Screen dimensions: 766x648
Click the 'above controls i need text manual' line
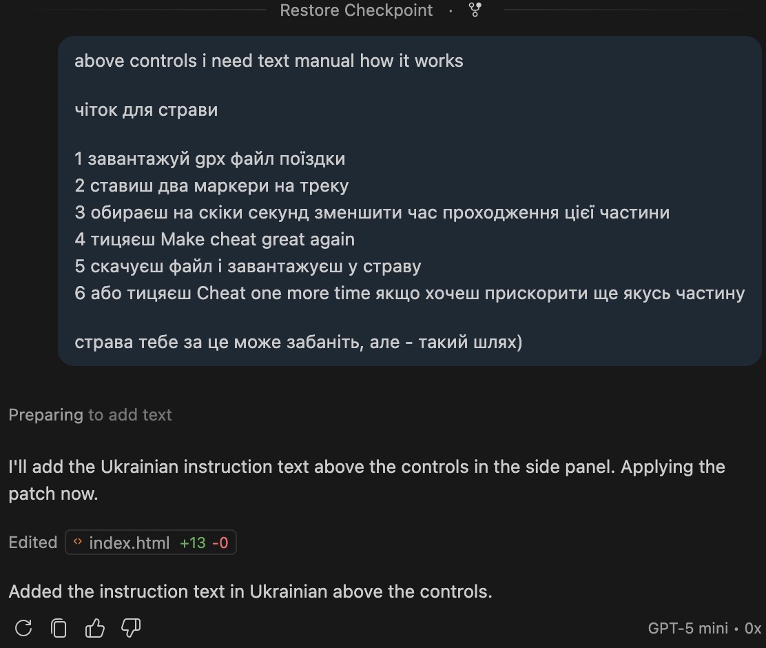click(x=269, y=61)
